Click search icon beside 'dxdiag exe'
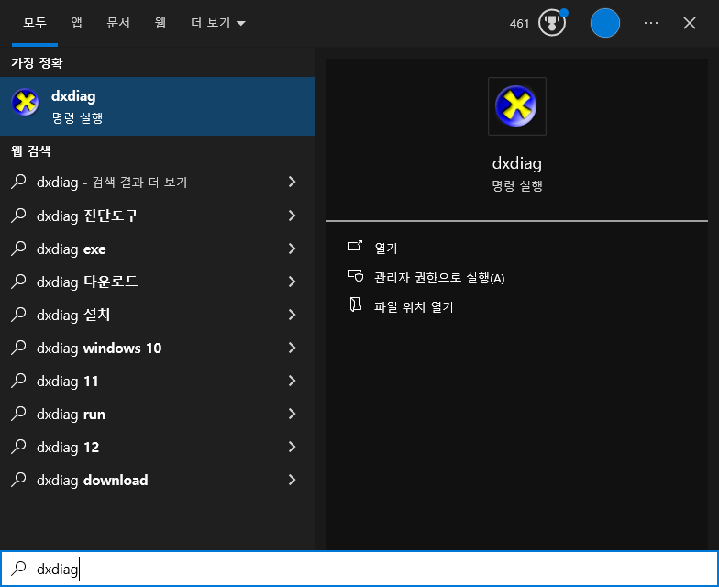The width and height of the screenshot is (719, 587). [18, 248]
